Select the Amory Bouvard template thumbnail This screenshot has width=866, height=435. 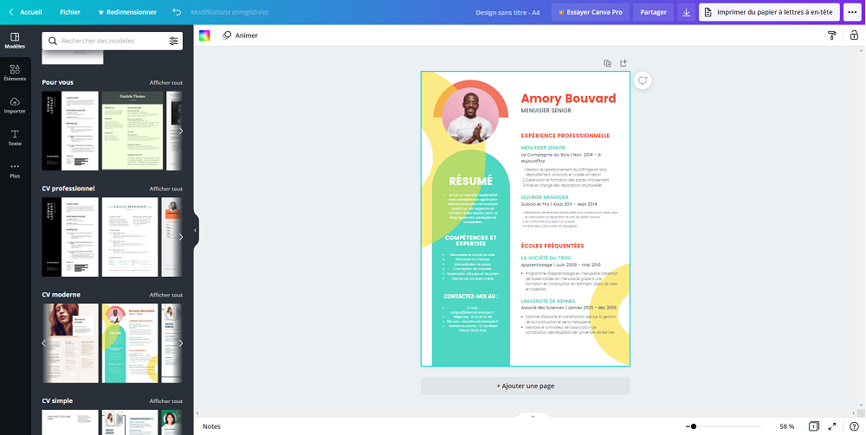pos(130,343)
